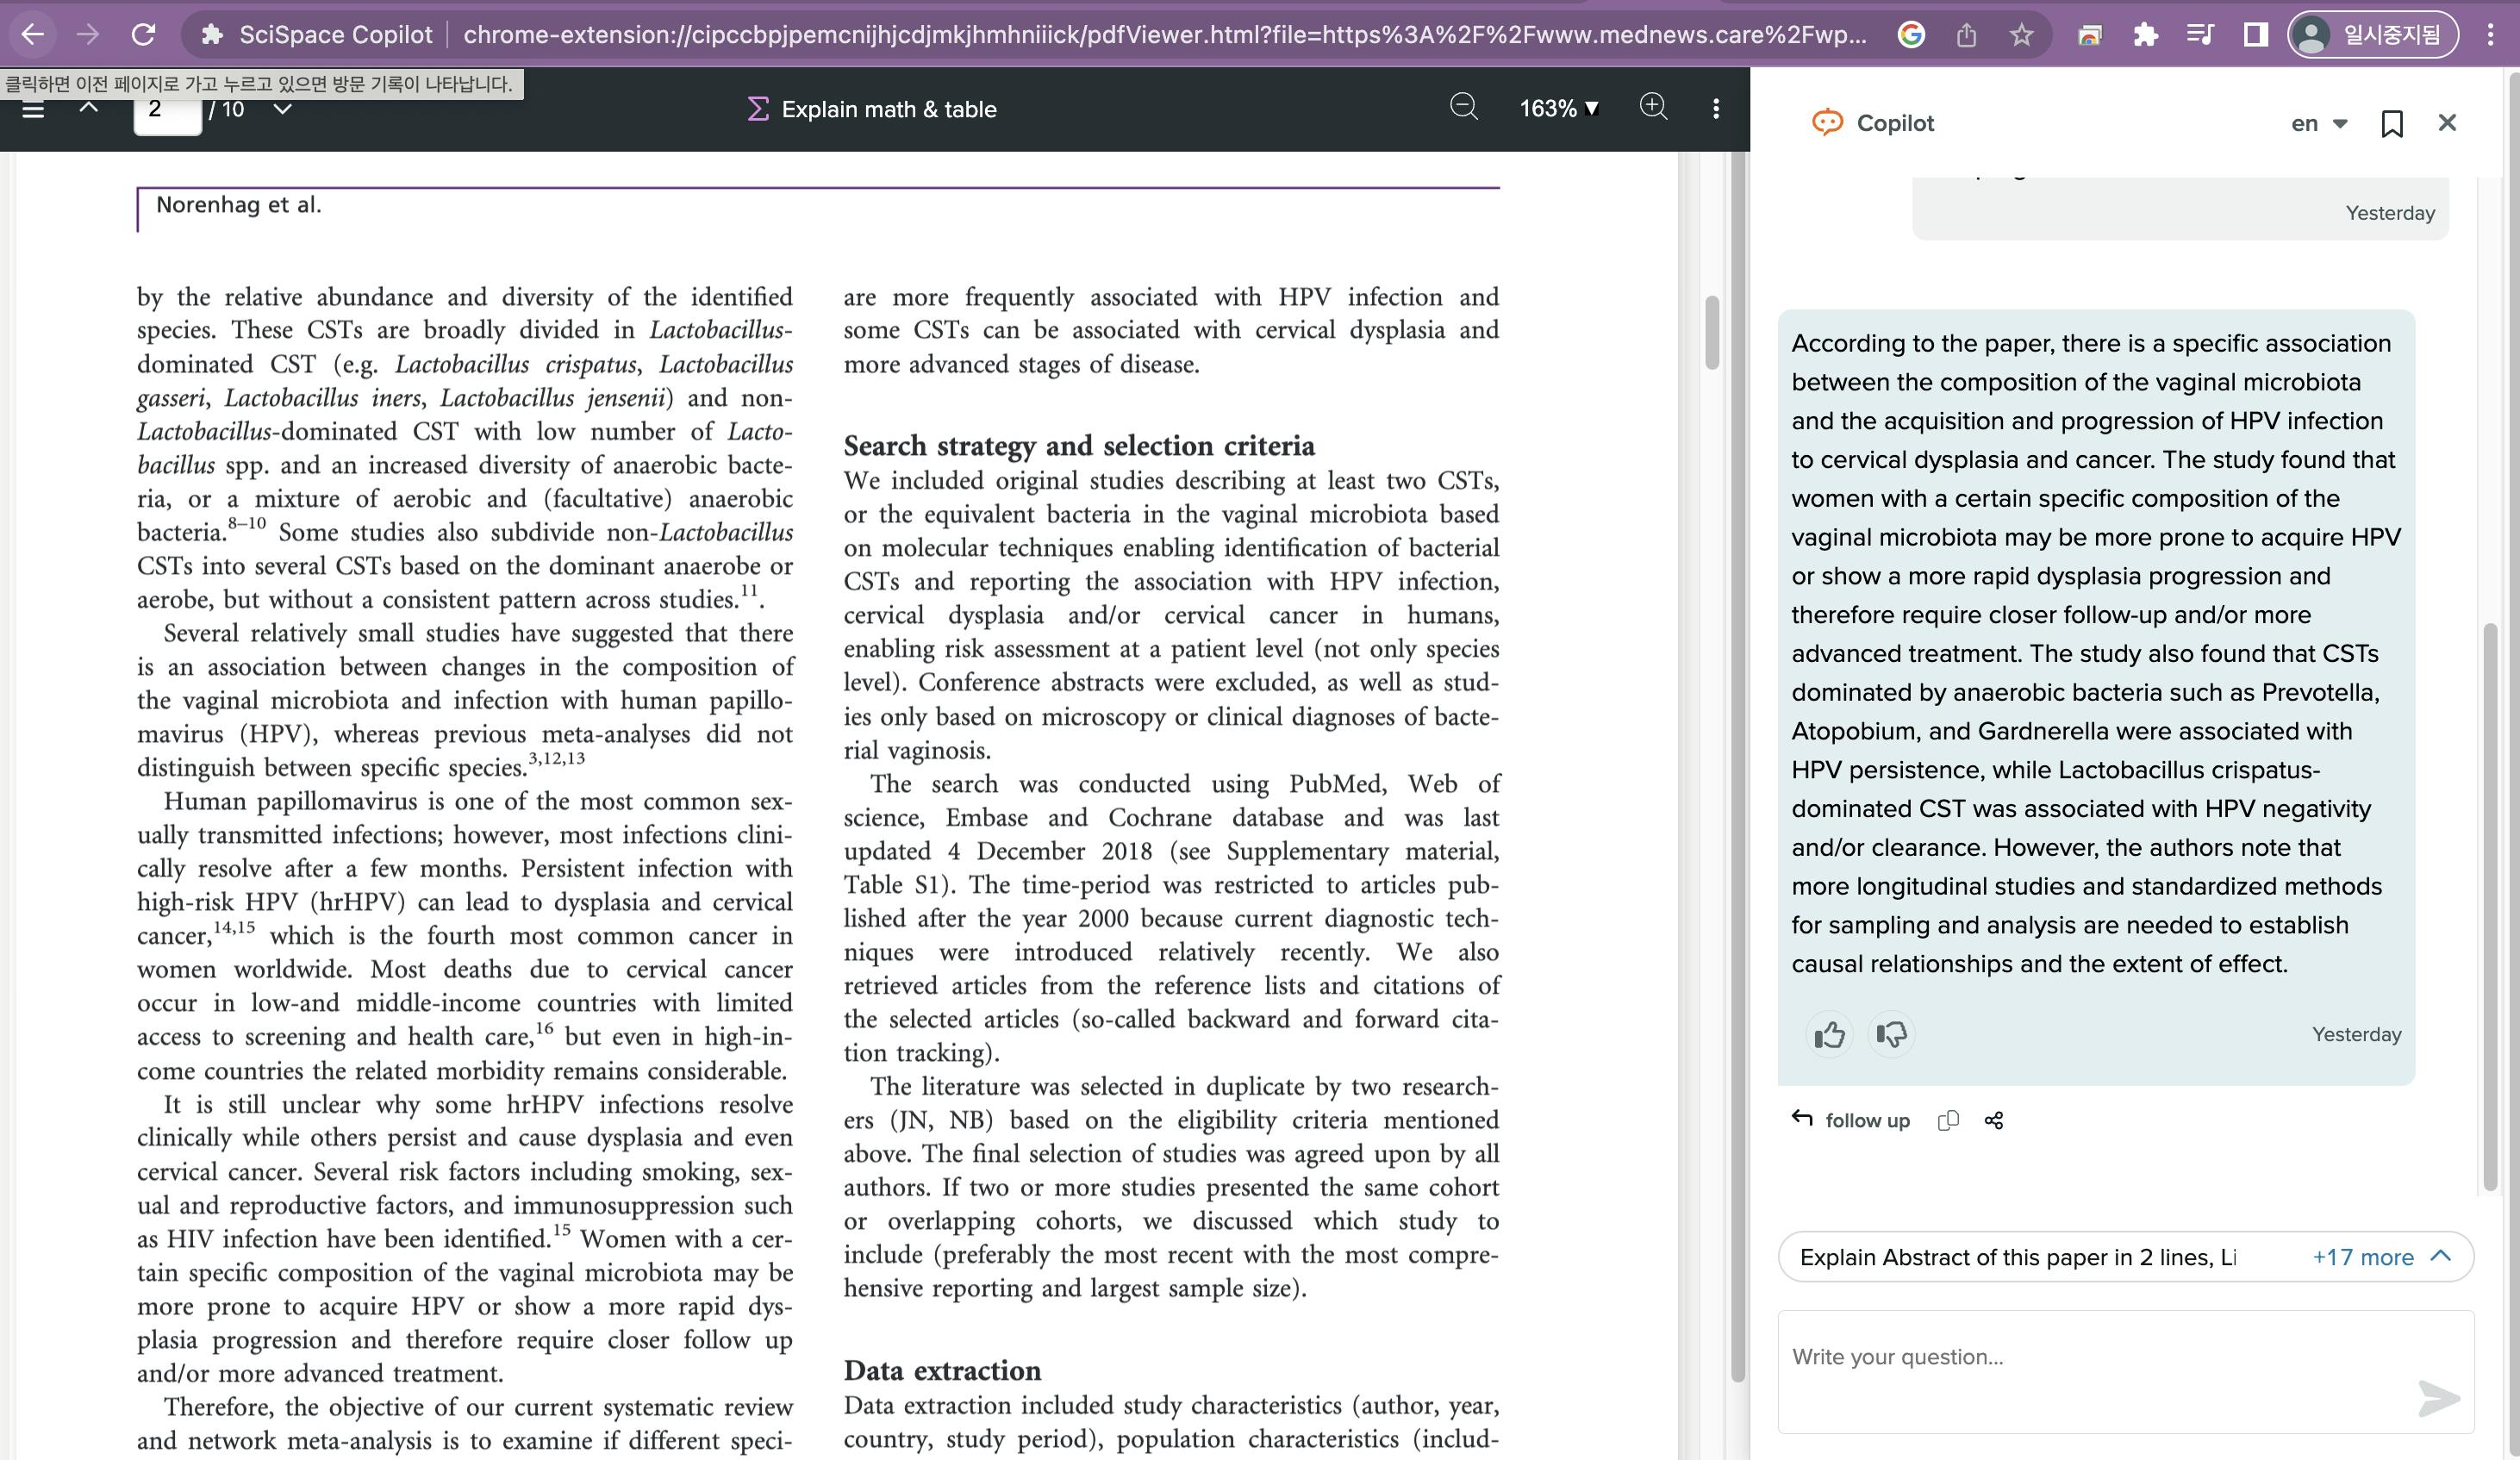This screenshot has width=2520, height=1460.
Task: Click the thumbs up feedback icon
Action: [x=1829, y=1034]
